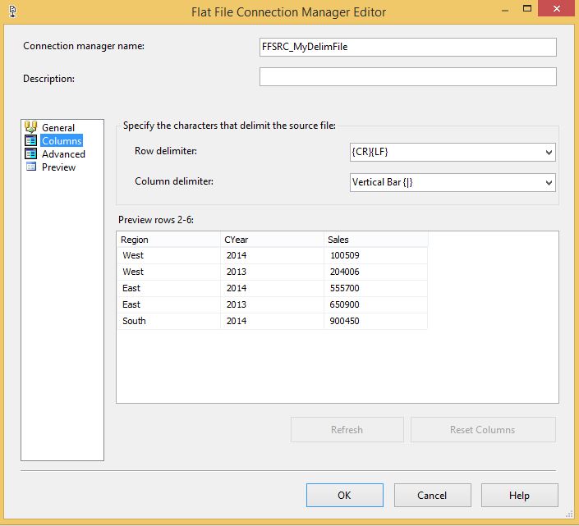Open the Column delimiter dropdown
This screenshot has width=579, height=526.
548,182
